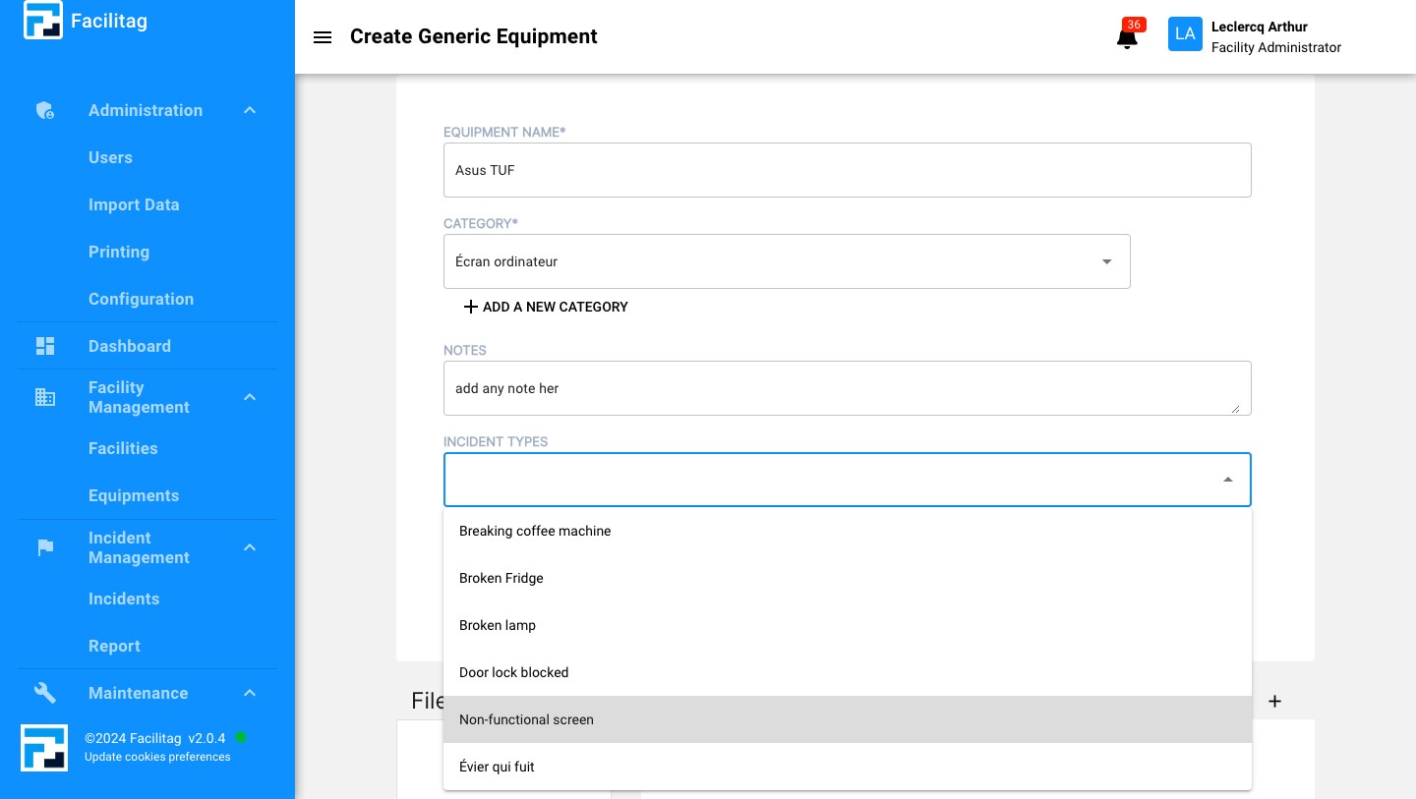Click the Facilitag logo in sidebar header
1416x799 pixels.
(x=43, y=21)
